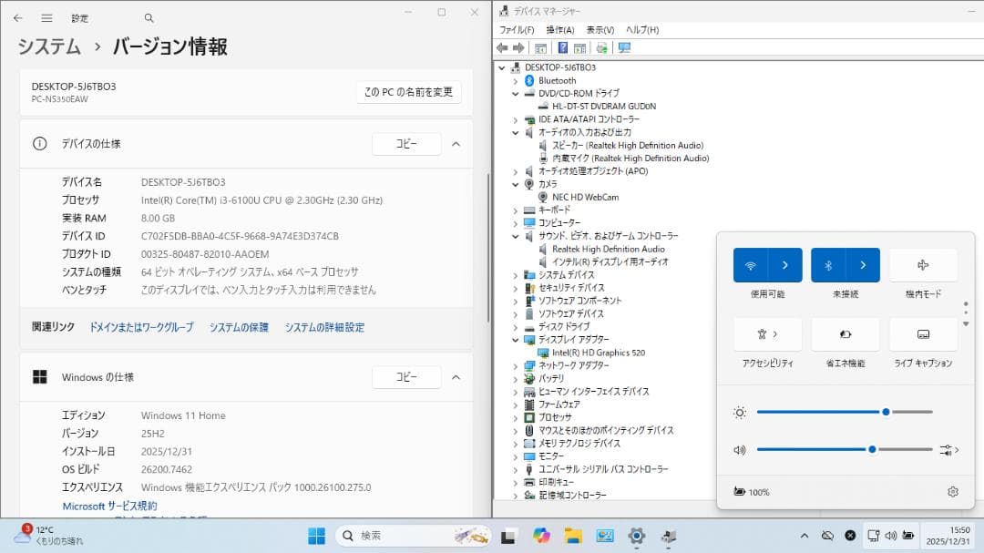Collapse the ディスプレイ アダプター tree node

516,340
